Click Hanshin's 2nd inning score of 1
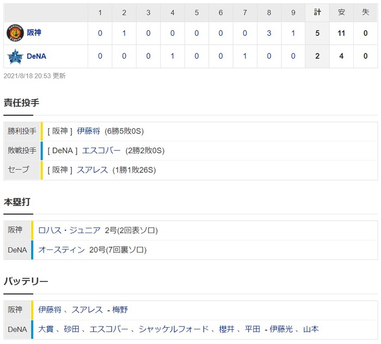Screen dimensions: 381x344 click(124, 33)
